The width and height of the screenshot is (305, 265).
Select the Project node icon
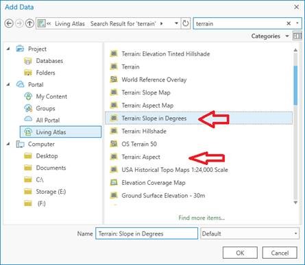click(20, 49)
